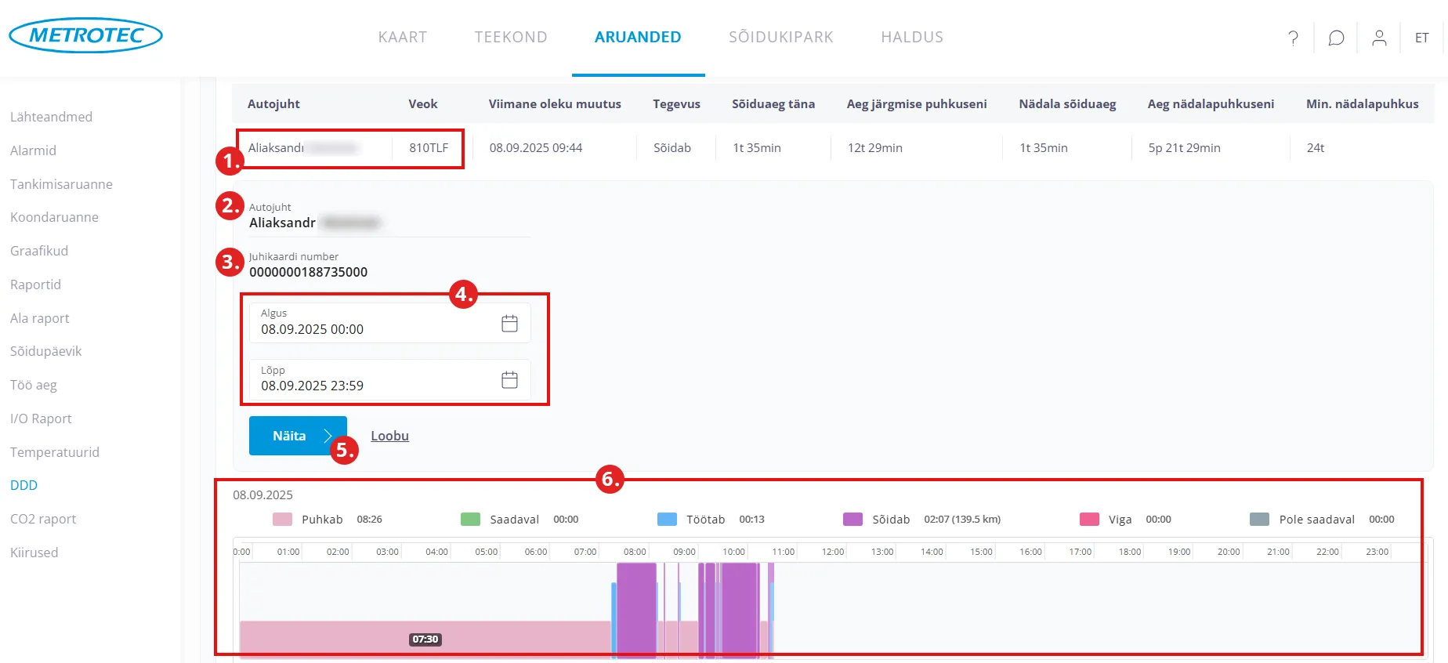Open the help question mark icon

[x=1293, y=38]
